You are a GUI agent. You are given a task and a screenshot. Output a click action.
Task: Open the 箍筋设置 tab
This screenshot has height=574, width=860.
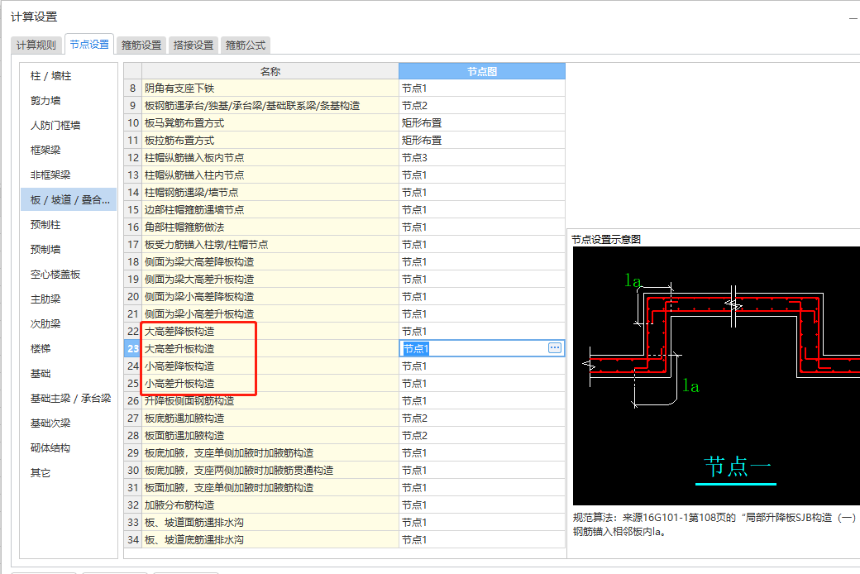tap(141, 45)
